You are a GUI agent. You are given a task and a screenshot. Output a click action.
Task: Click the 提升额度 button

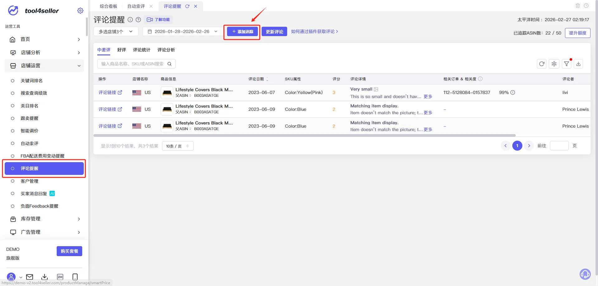pos(577,33)
